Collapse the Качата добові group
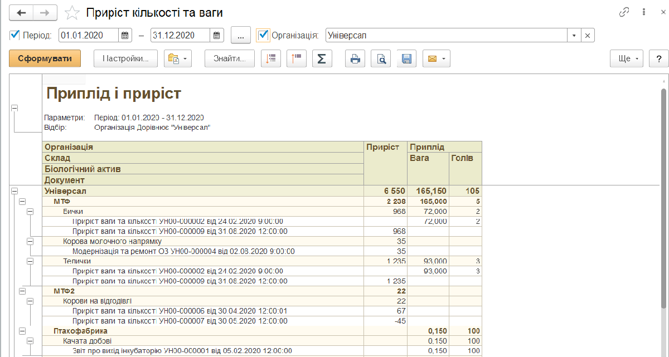Screen dimensions: 669x357 30,341
